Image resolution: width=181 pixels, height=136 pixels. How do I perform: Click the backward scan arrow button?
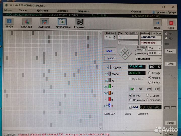(141, 89)
